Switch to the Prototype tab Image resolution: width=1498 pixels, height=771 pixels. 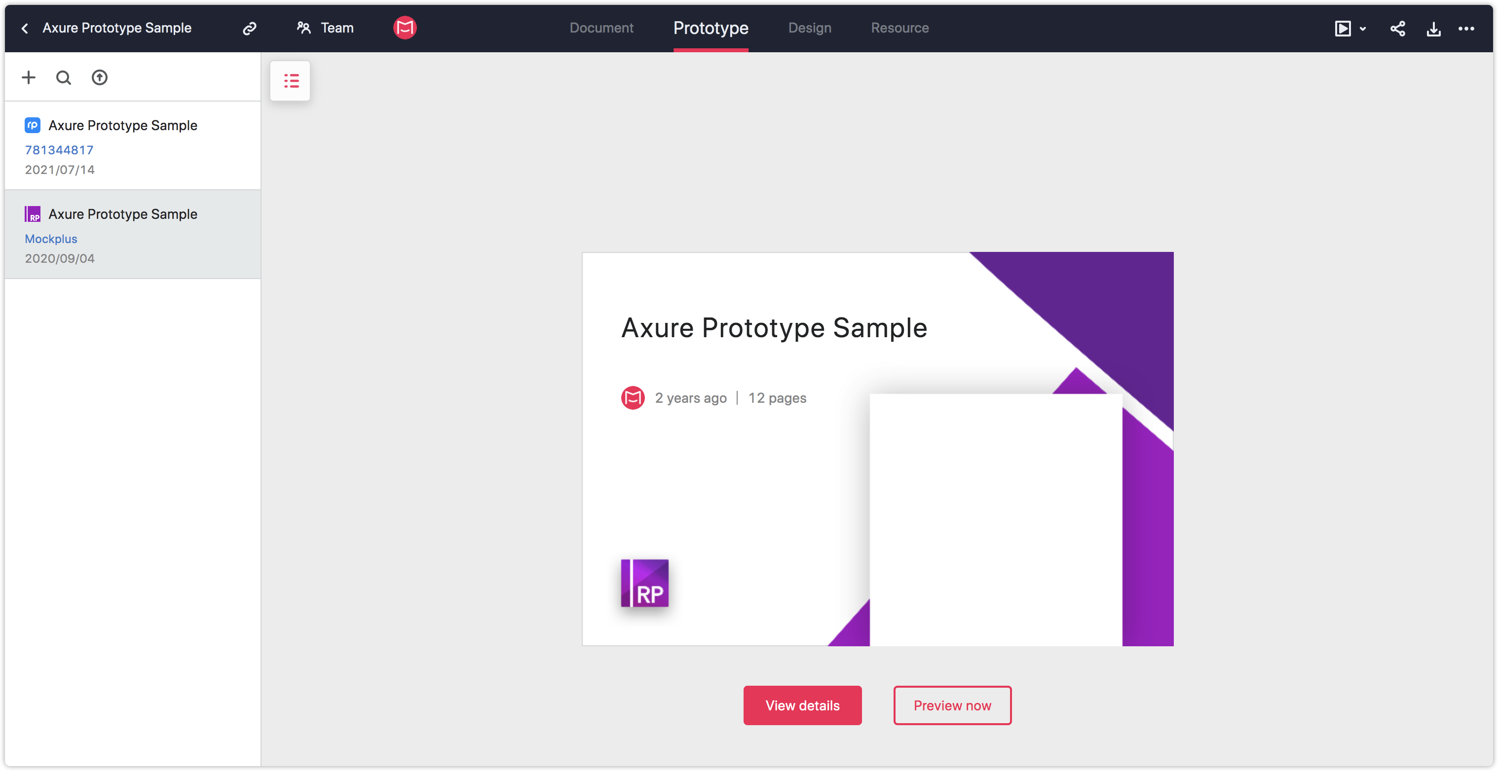[x=711, y=28]
